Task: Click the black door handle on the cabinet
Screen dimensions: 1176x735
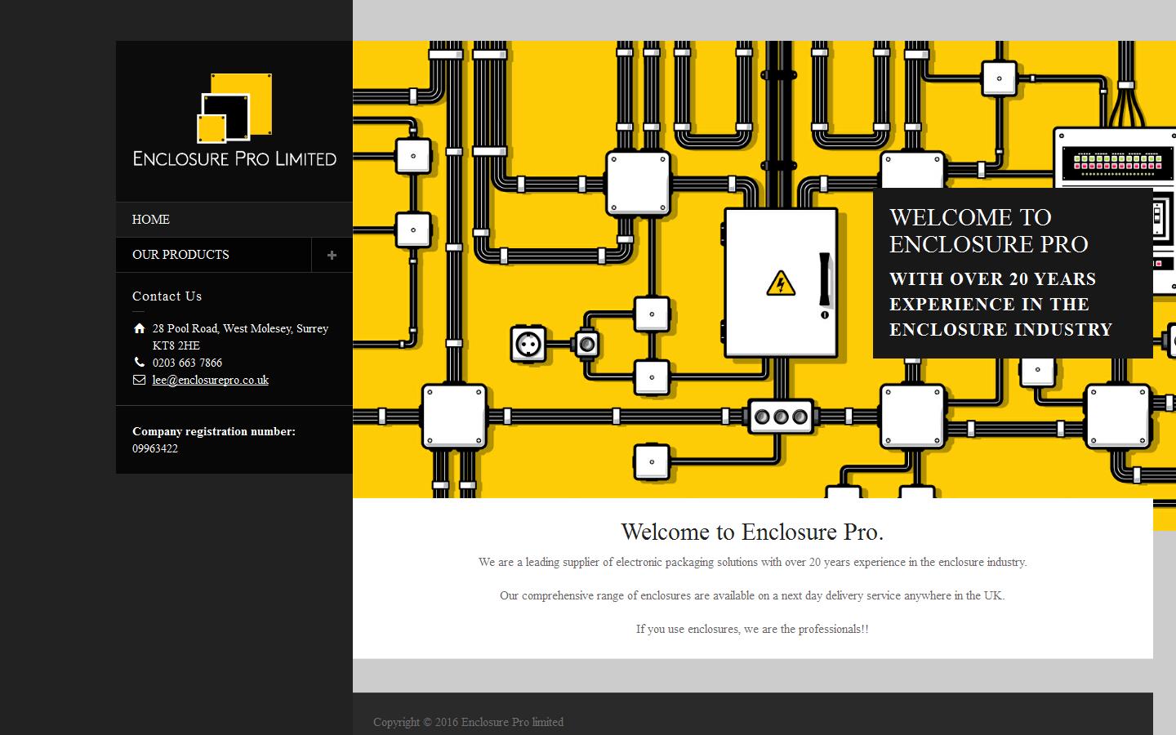Action: tap(825, 279)
